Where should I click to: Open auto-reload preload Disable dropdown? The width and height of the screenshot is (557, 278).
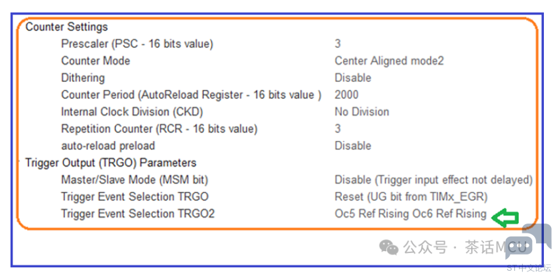(353, 146)
